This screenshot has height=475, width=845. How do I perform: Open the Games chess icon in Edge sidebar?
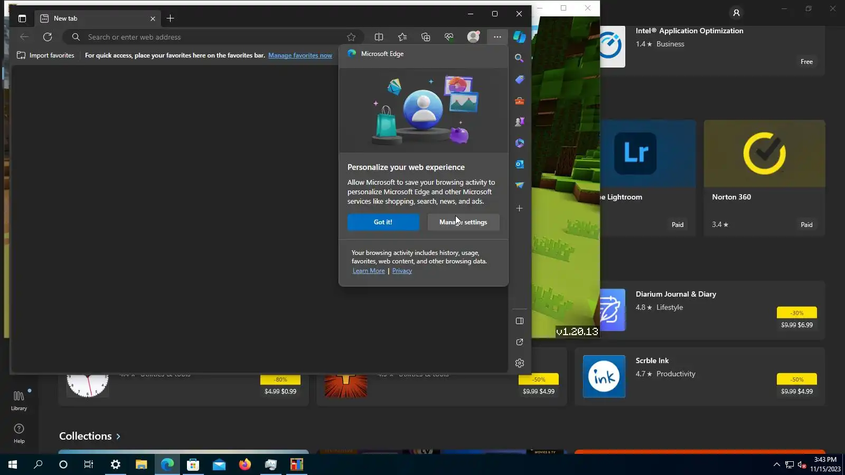click(x=519, y=122)
